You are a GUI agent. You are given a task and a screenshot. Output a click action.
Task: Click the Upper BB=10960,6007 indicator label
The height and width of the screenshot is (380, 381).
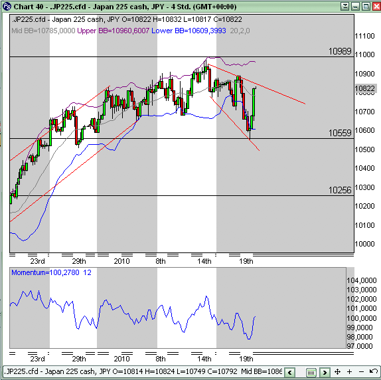[113, 31]
